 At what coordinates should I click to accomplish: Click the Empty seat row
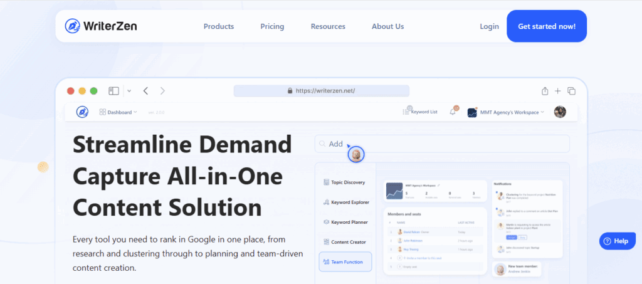435,266
